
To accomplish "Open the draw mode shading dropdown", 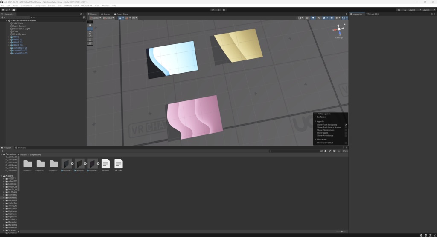I will pyautogui.click(x=300, y=18).
